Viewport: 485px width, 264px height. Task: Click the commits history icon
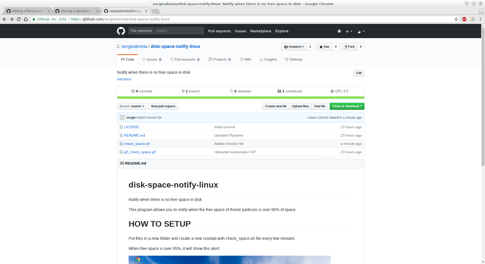point(133,91)
